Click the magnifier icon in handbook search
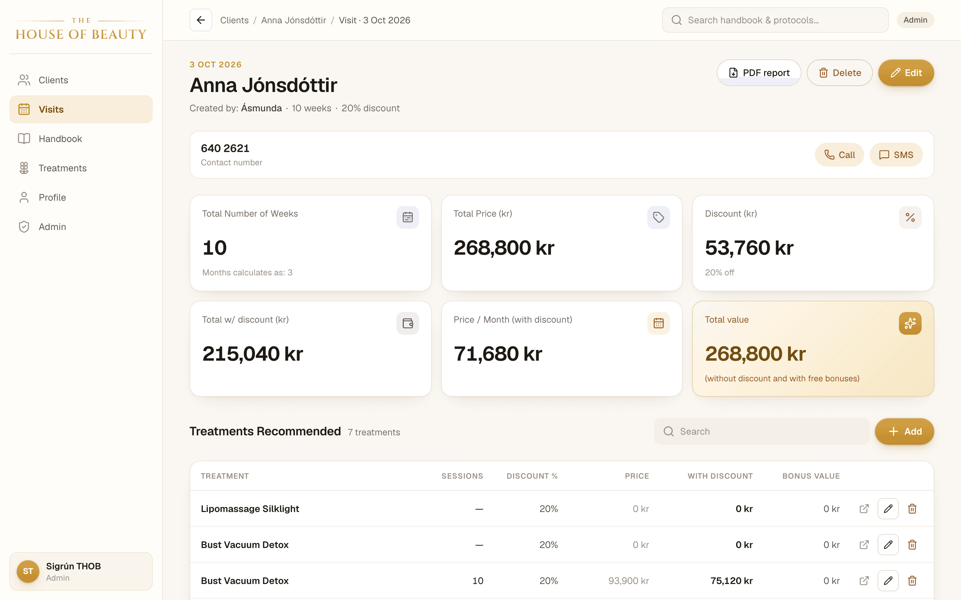 [677, 20]
